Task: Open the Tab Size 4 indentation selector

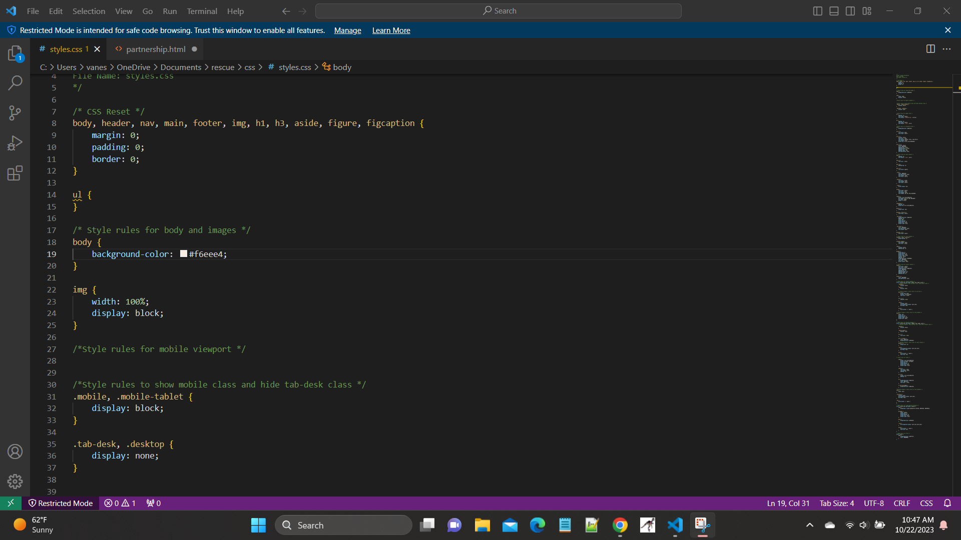Action: (x=836, y=503)
